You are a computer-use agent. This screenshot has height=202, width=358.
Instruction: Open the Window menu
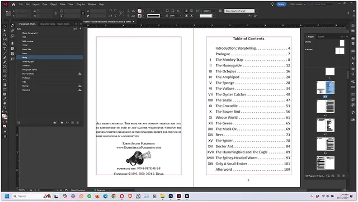(x=92, y=4)
